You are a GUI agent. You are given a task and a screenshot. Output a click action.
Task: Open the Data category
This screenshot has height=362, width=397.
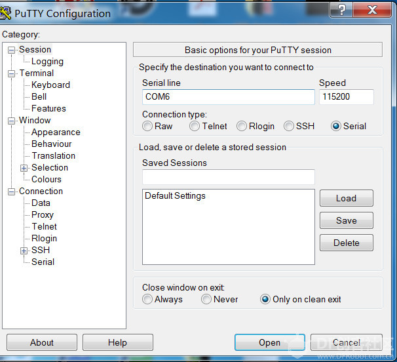(x=41, y=203)
